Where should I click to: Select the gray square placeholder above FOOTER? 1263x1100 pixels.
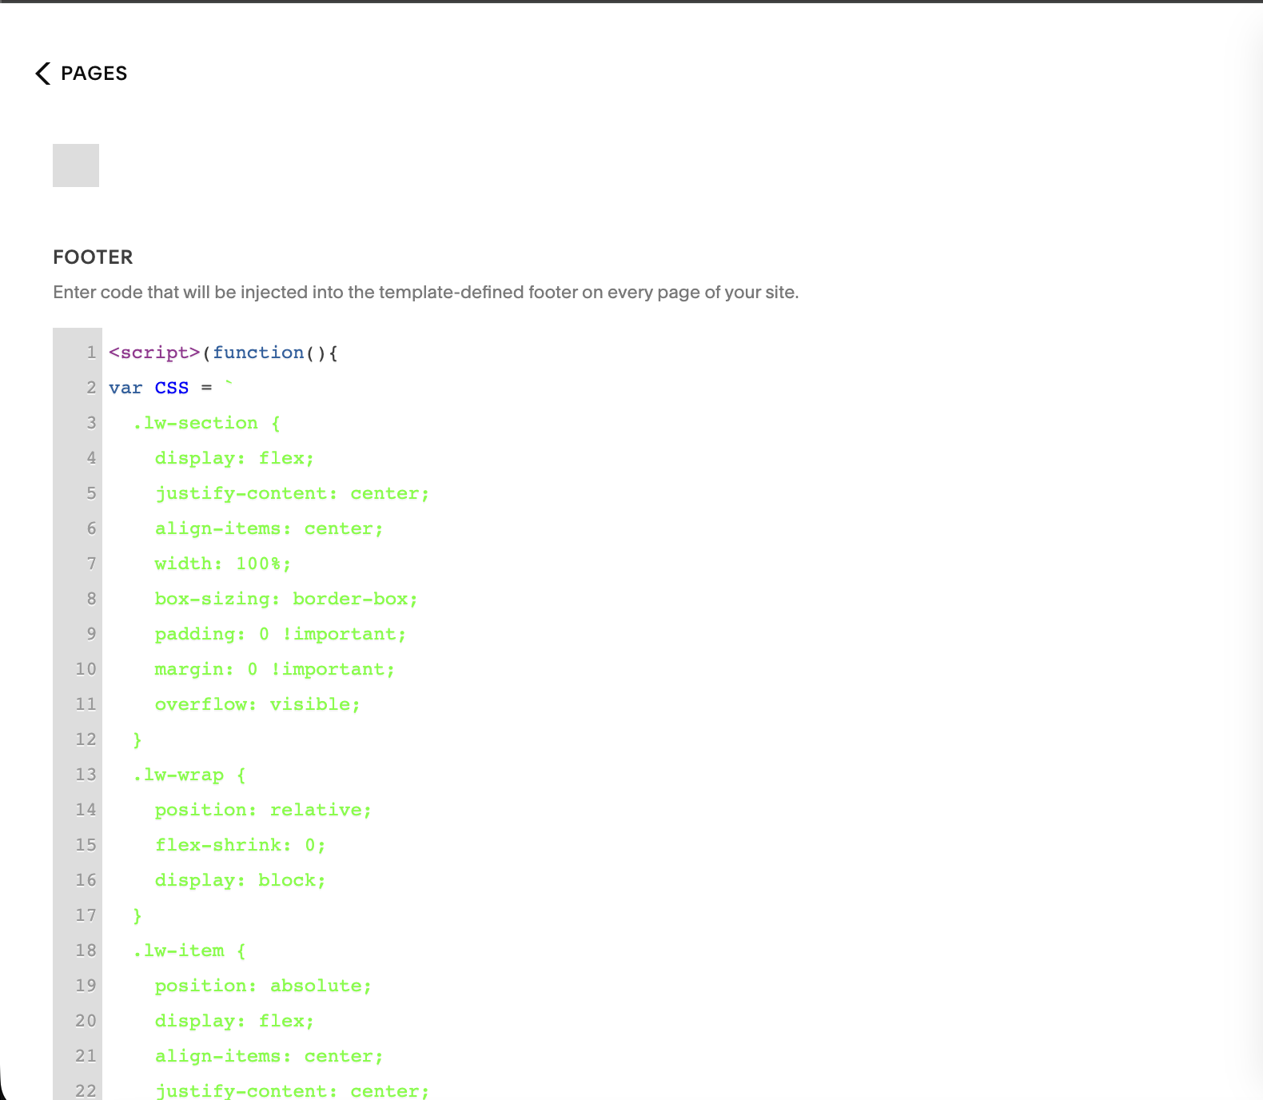coord(76,165)
